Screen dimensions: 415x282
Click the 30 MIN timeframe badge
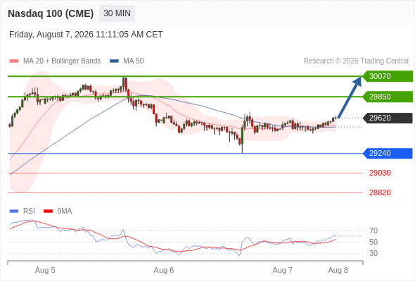(117, 13)
